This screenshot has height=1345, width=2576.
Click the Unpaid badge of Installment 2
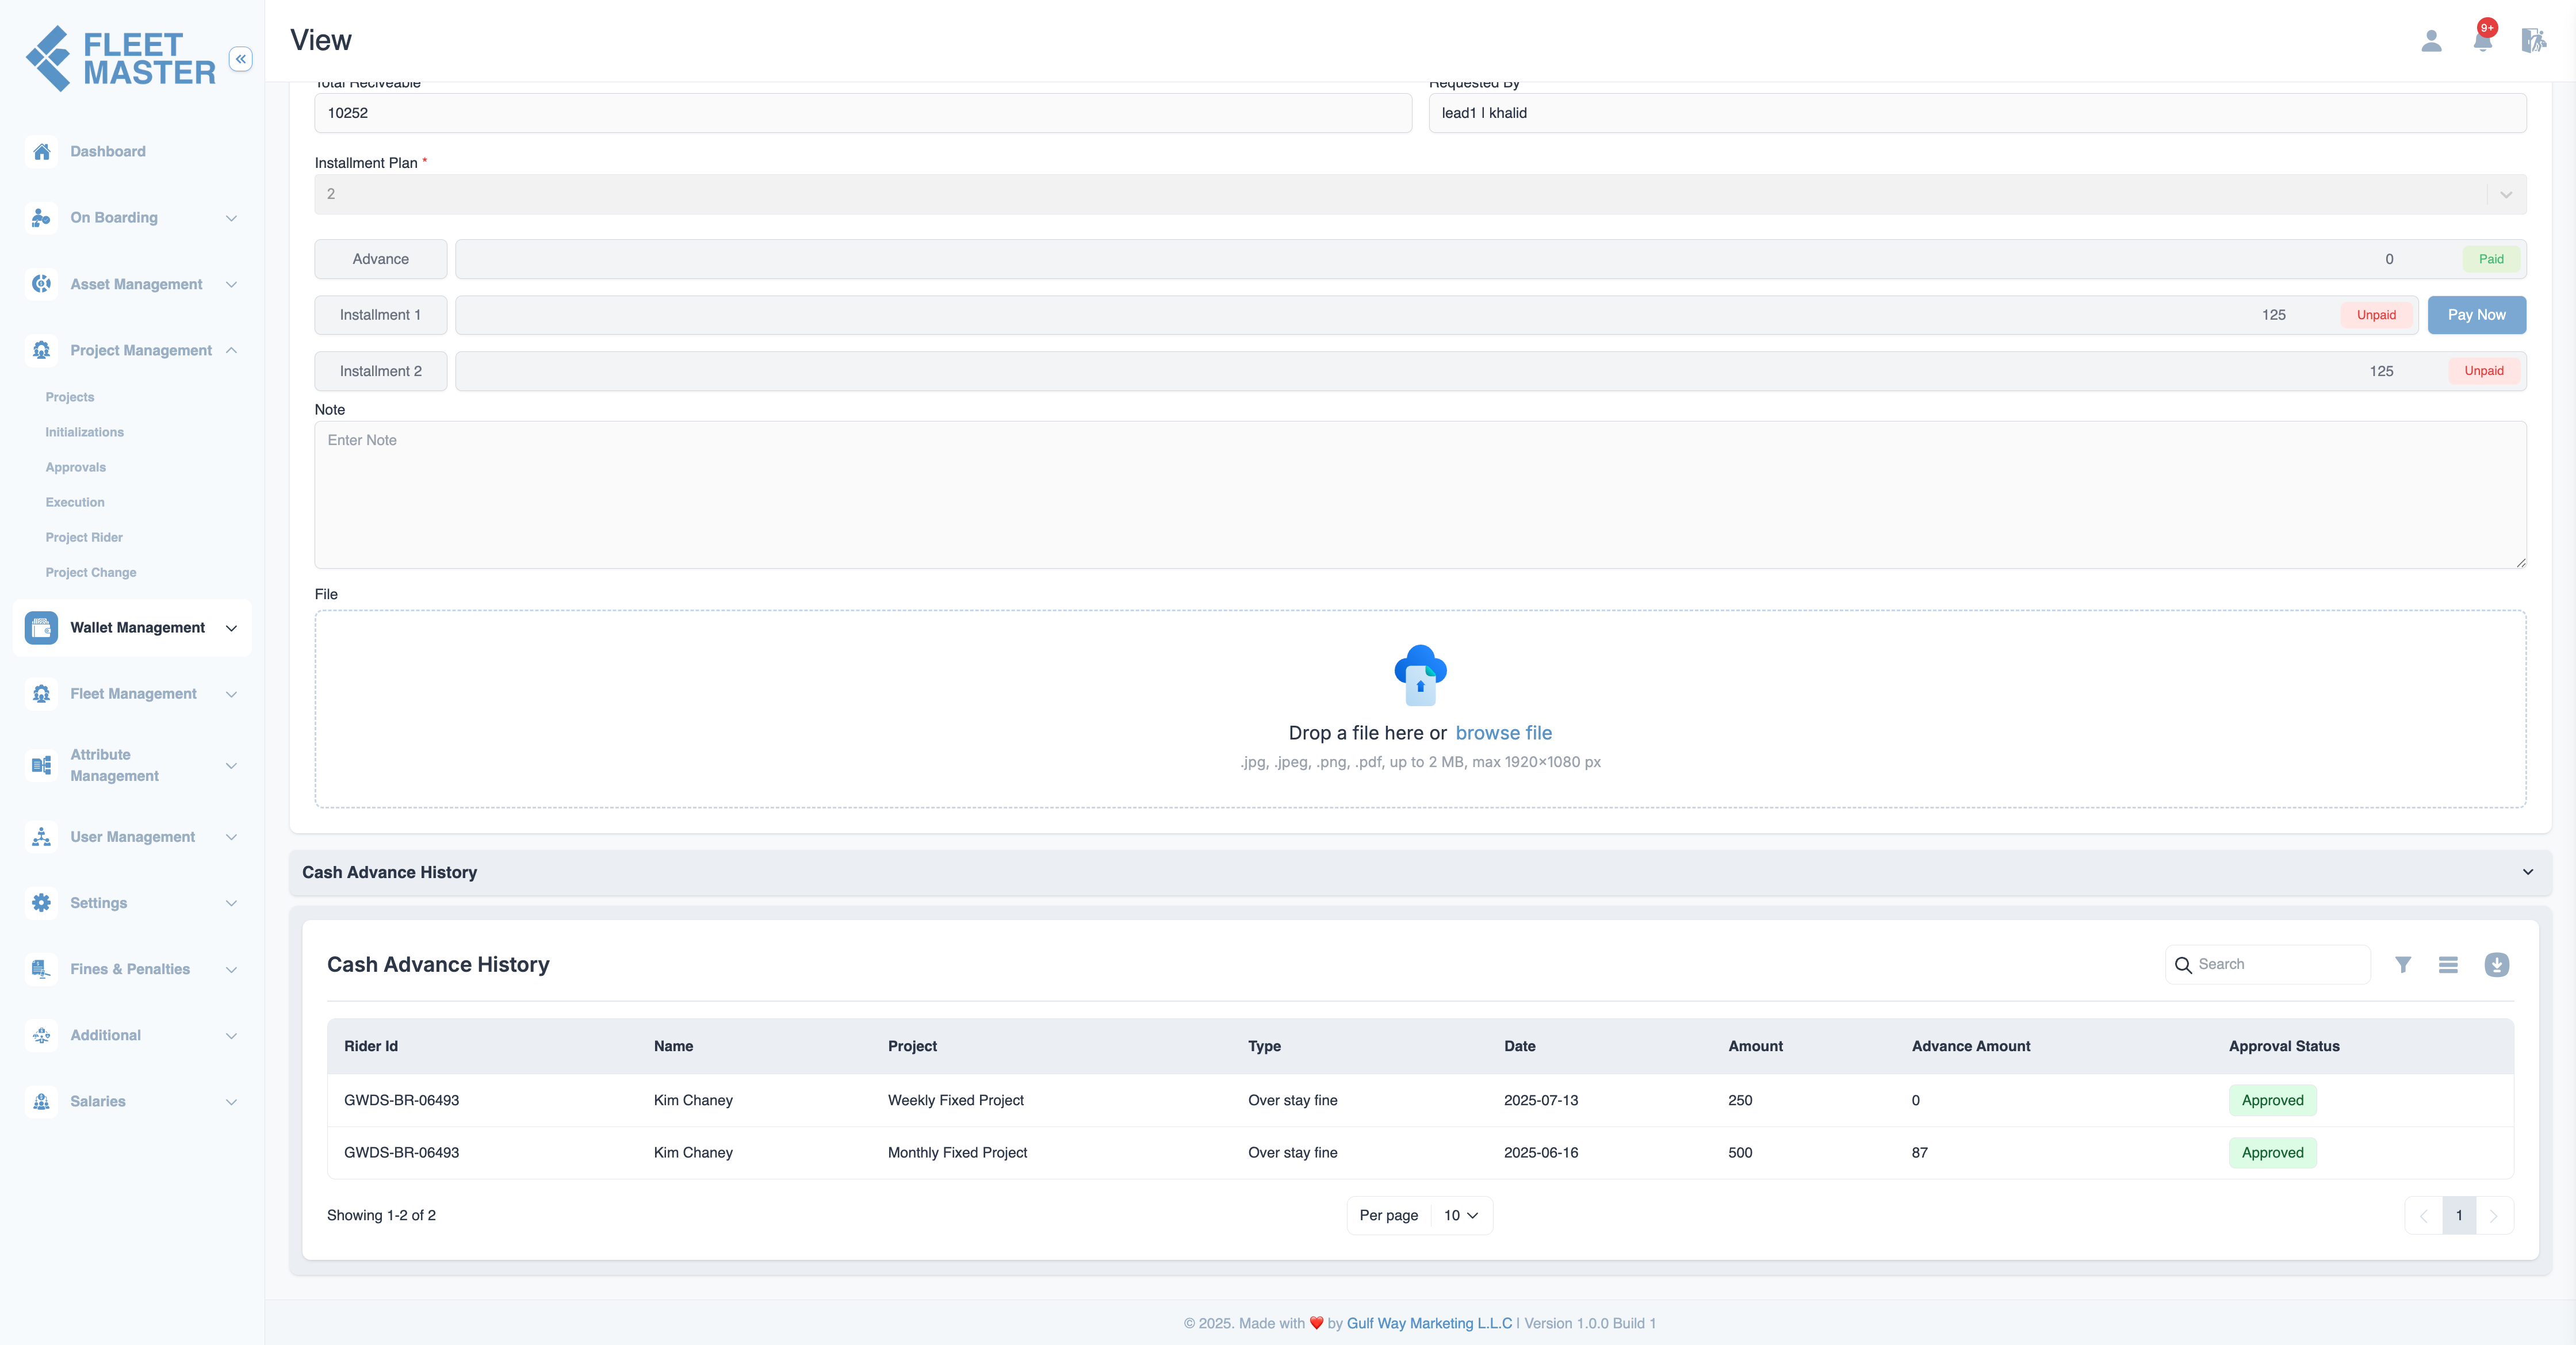click(x=2483, y=371)
